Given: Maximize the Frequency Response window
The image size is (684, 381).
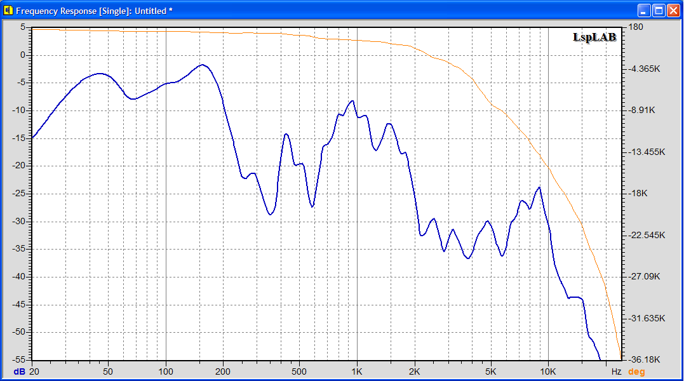Looking at the screenshot, I should coord(659,10).
